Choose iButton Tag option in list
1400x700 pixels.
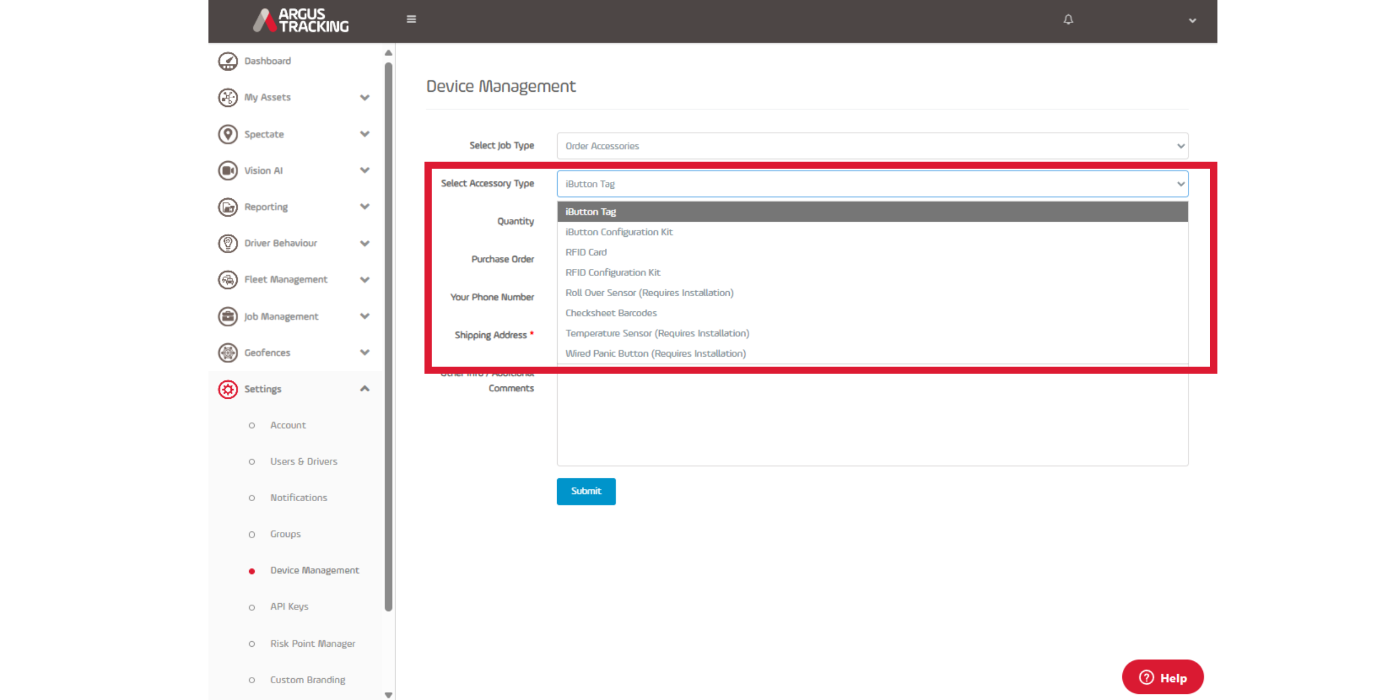coord(872,212)
